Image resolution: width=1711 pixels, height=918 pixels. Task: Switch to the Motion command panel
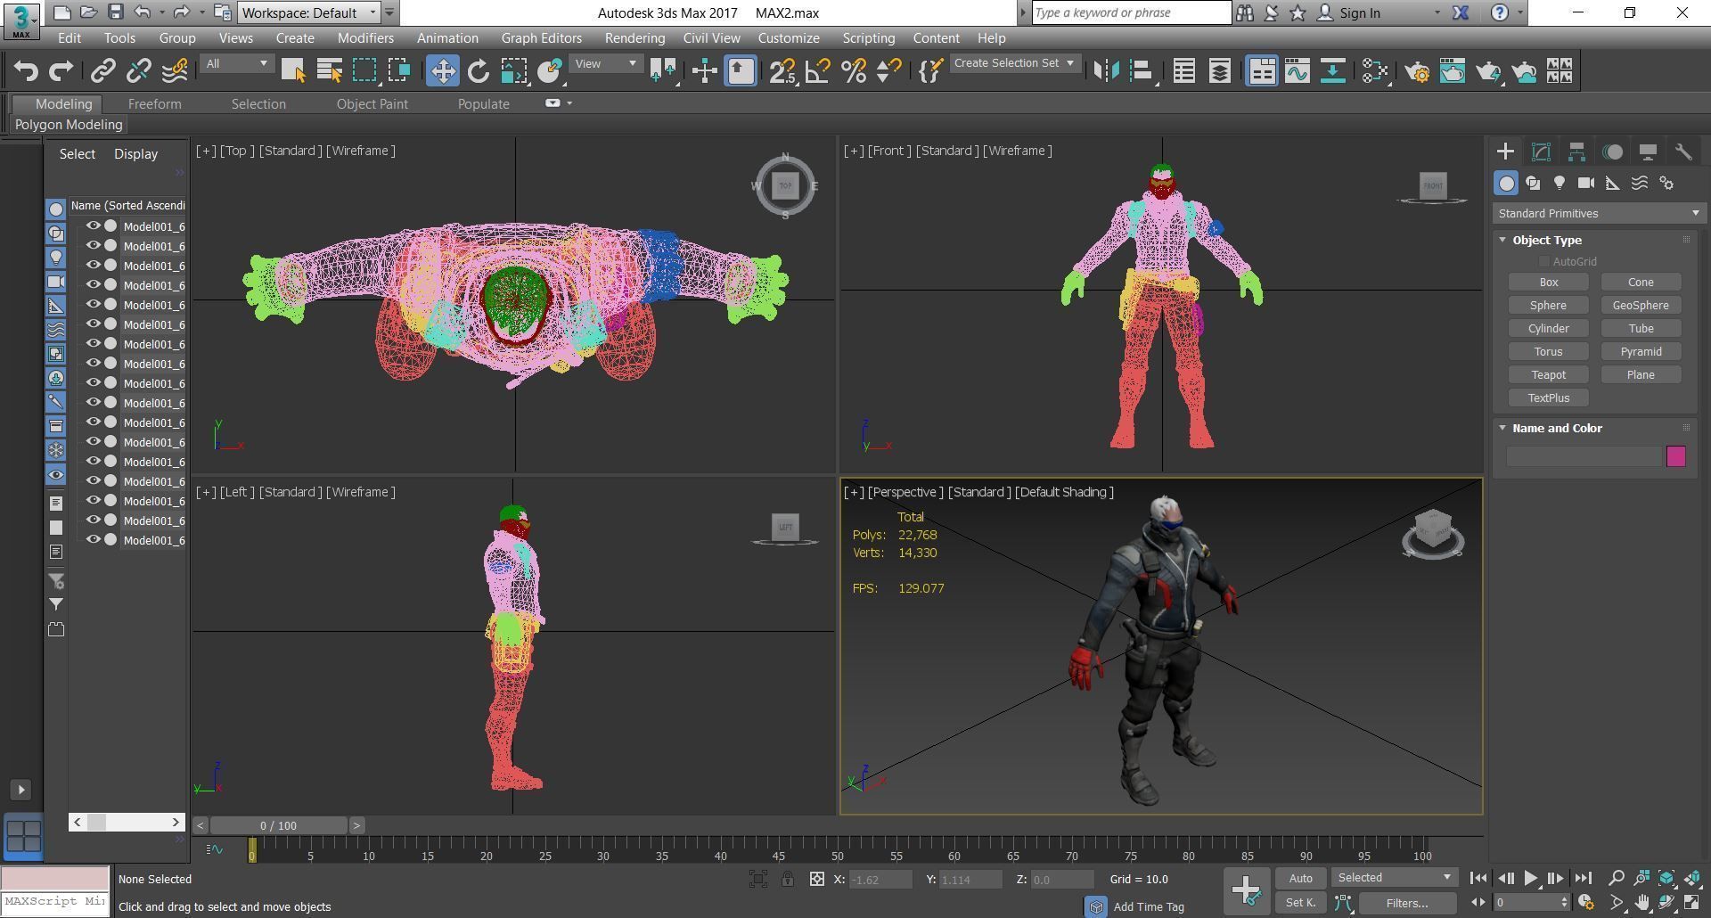1612,152
